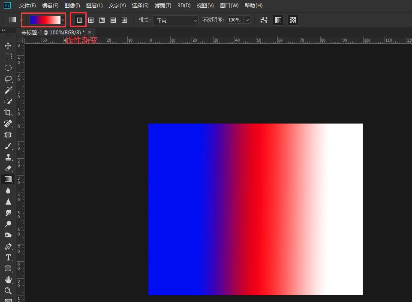Activate the Magic Wand tool
Image resolution: width=412 pixels, height=302 pixels.
point(8,90)
